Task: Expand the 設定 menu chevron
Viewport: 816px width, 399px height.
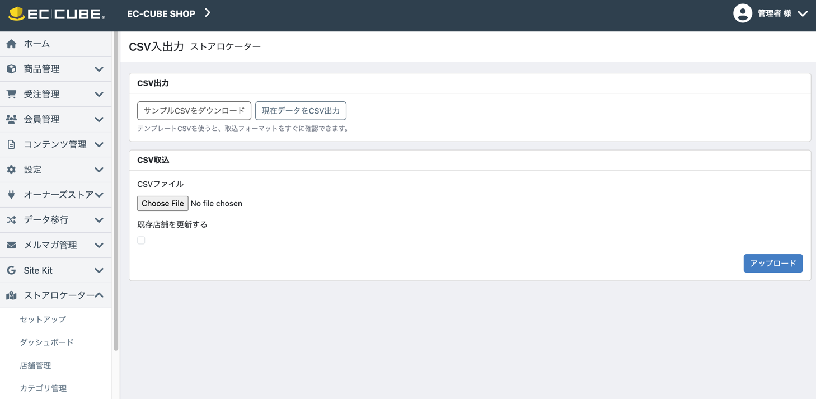Action: point(99,170)
